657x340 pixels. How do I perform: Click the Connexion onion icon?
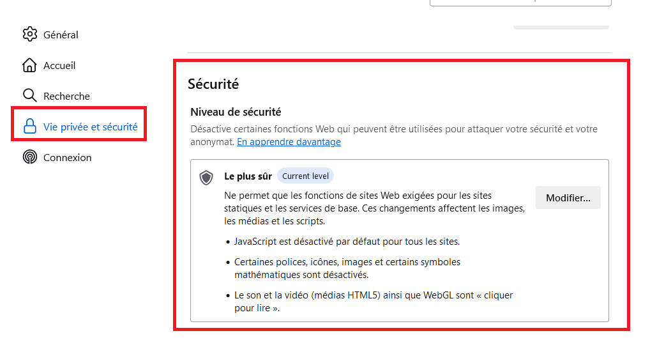tap(30, 157)
